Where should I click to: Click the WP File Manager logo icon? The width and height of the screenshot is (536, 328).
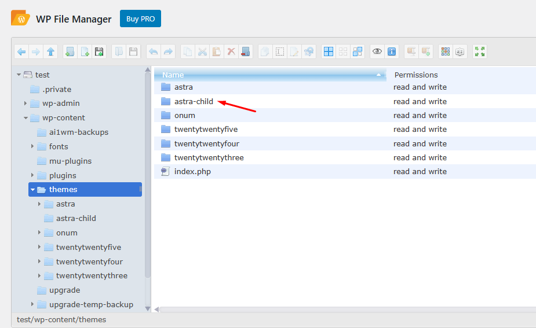20,18
